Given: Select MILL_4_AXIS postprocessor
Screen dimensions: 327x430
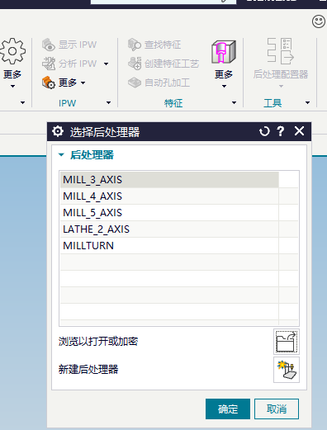Looking at the screenshot, I should pos(169,196).
